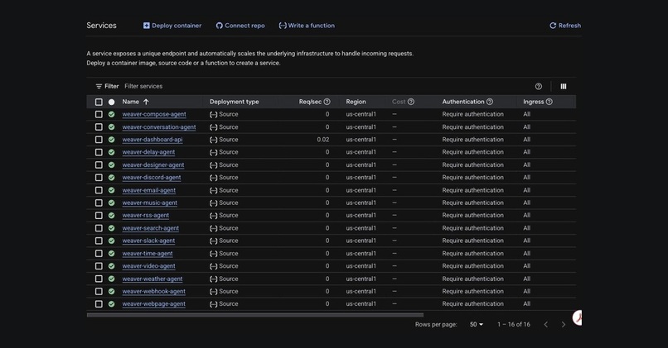This screenshot has height=348, width=668.
Task: Open the weaver-weather-agent service
Action: click(x=152, y=279)
